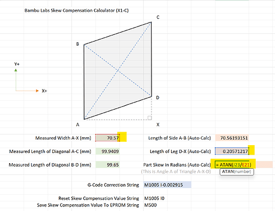275x211 pixels.
Task: Select the M500 save string cell
Action: coord(150,205)
